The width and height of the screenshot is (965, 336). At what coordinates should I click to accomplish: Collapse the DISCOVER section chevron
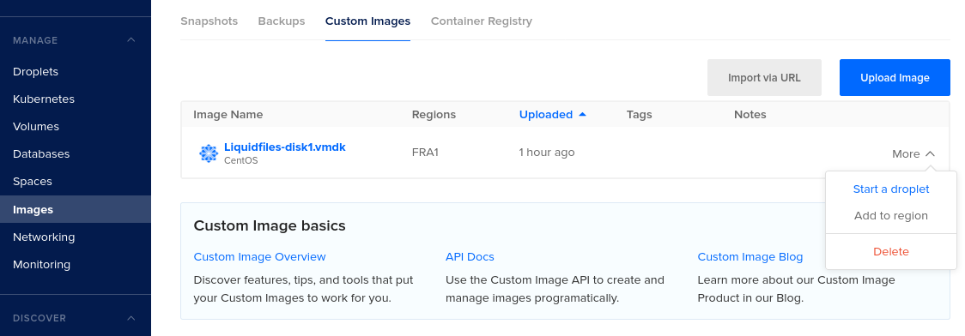pyautogui.click(x=131, y=318)
